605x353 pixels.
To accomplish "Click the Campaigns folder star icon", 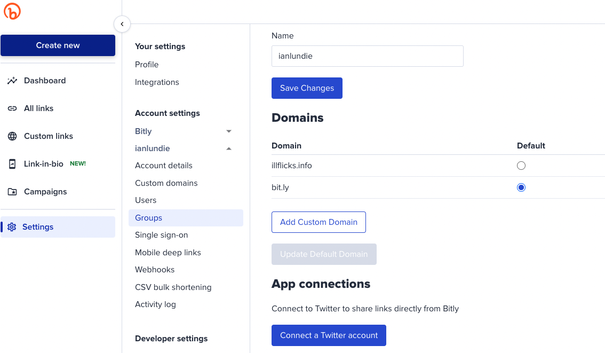I will [x=12, y=192].
